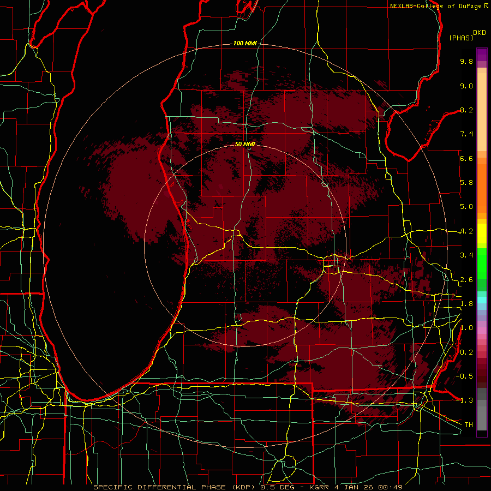Click the 5.8 scale value
The image size is (491, 491).
click(466, 183)
